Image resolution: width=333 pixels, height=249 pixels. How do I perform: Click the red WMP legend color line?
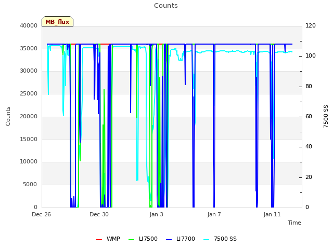(99, 240)
